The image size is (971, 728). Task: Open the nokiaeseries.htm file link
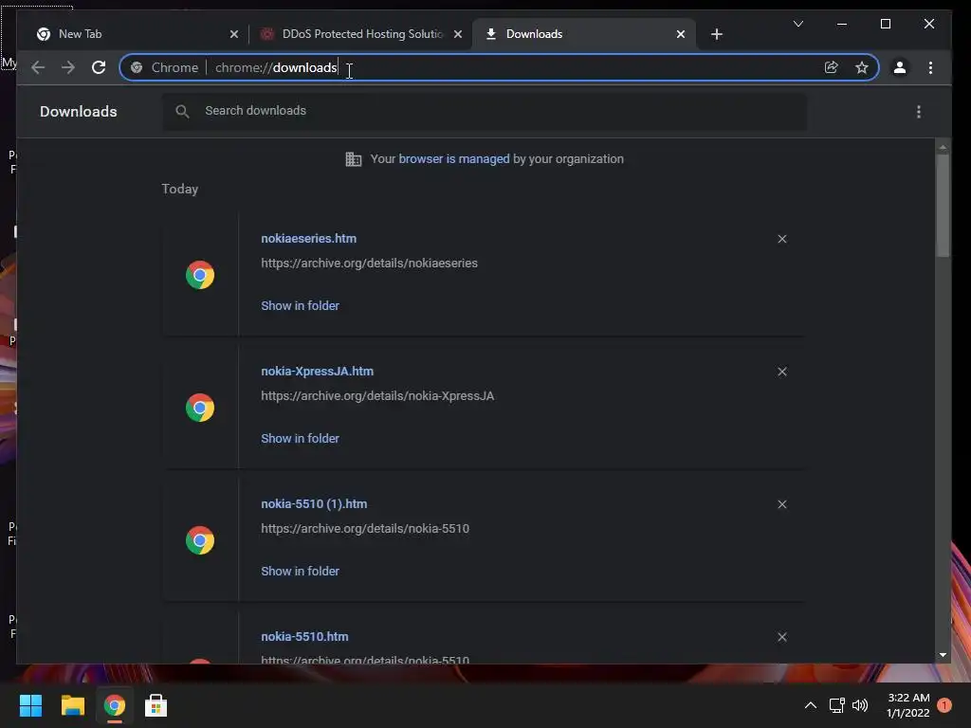click(308, 238)
